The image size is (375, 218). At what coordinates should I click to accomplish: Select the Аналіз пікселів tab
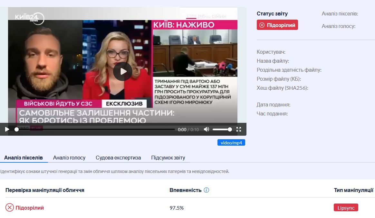(x=24, y=158)
